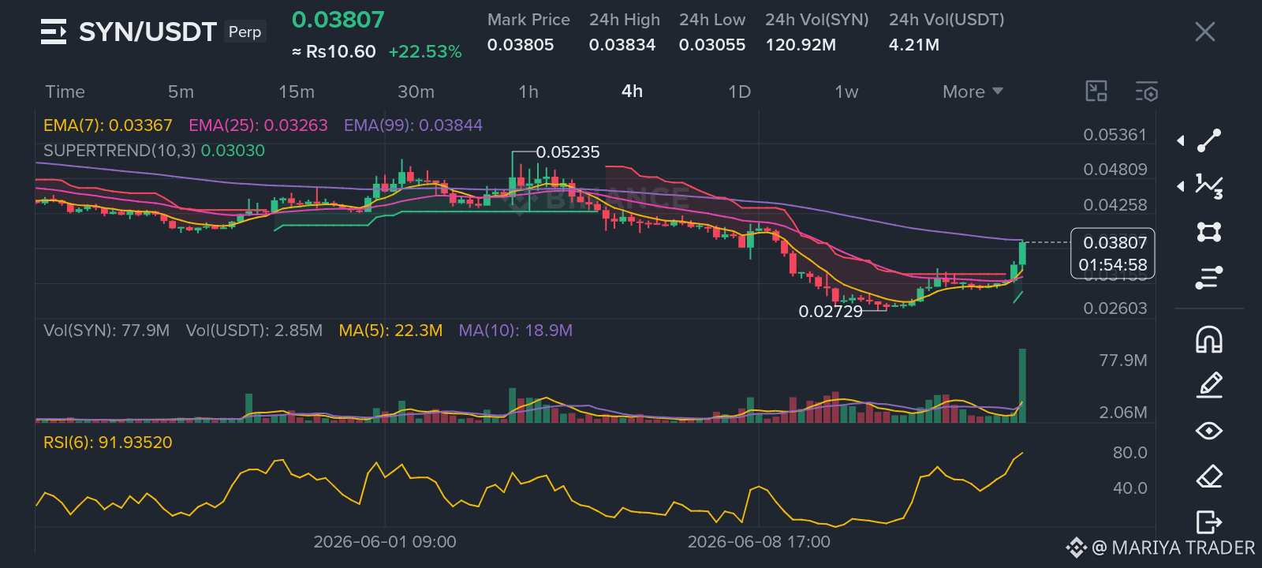Click the 24h Vol(SYN) 120.92M value
The width and height of the screenshot is (1262, 568).
coord(801,45)
